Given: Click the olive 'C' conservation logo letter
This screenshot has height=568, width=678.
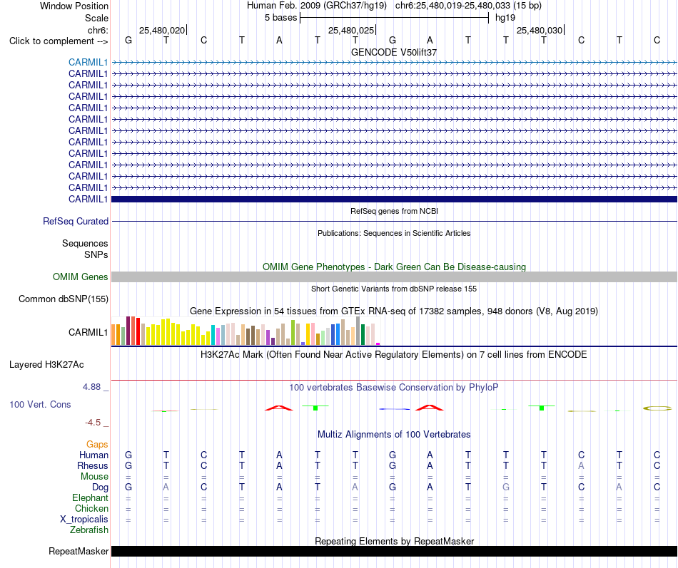Looking at the screenshot, I should 657,408.
